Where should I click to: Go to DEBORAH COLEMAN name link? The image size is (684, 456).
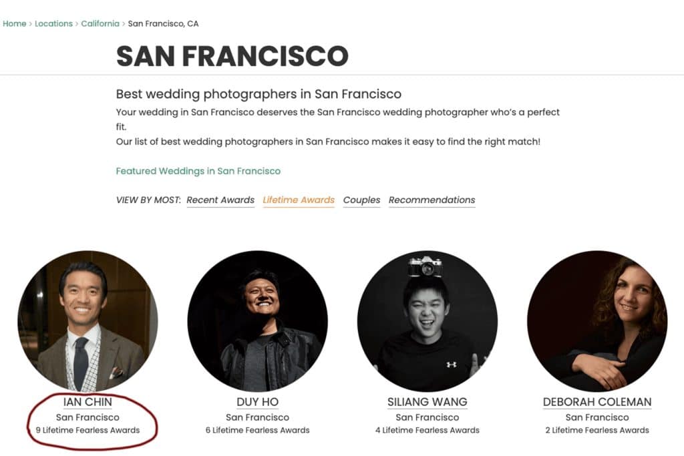tap(597, 402)
